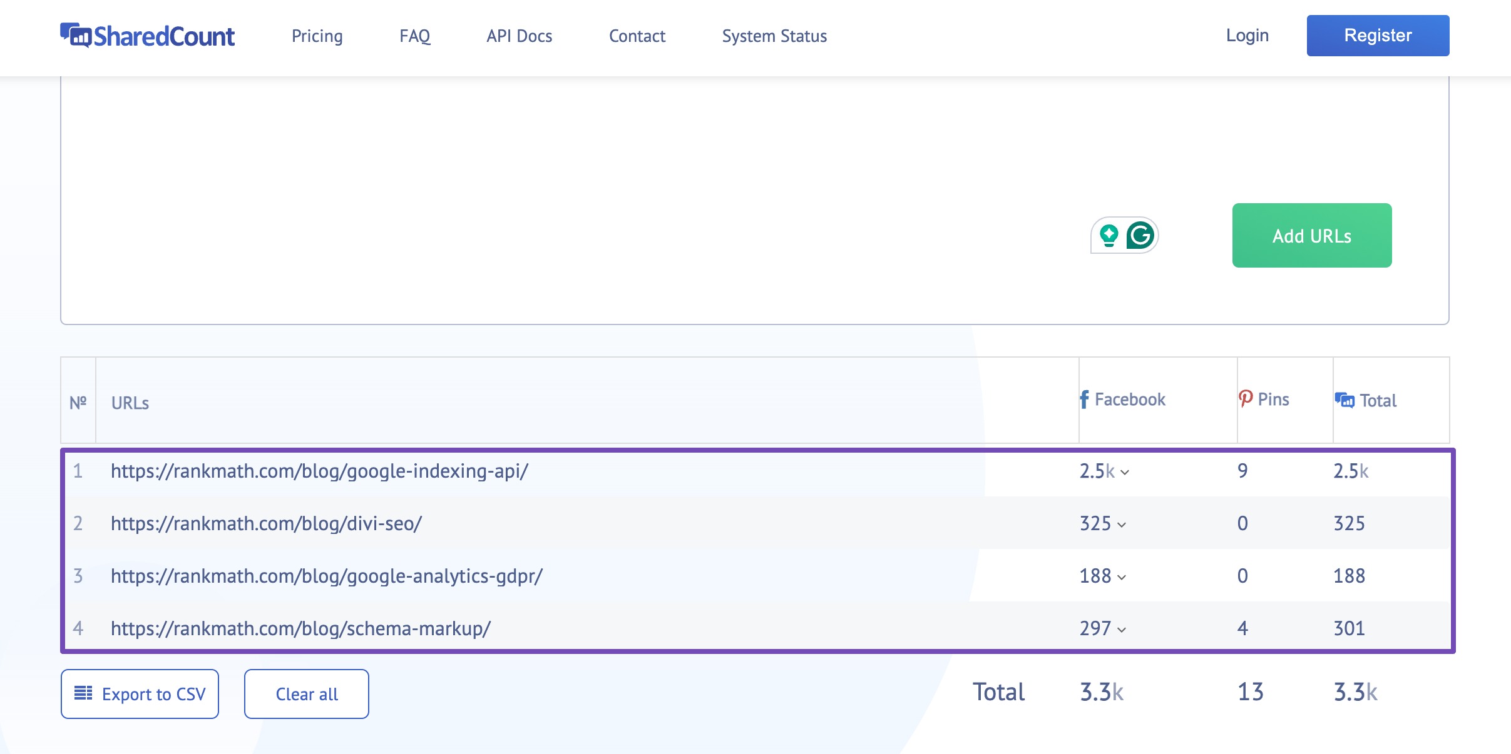The height and width of the screenshot is (754, 1511).
Task: Click the URLs column header
Action: [x=130, y=403]
